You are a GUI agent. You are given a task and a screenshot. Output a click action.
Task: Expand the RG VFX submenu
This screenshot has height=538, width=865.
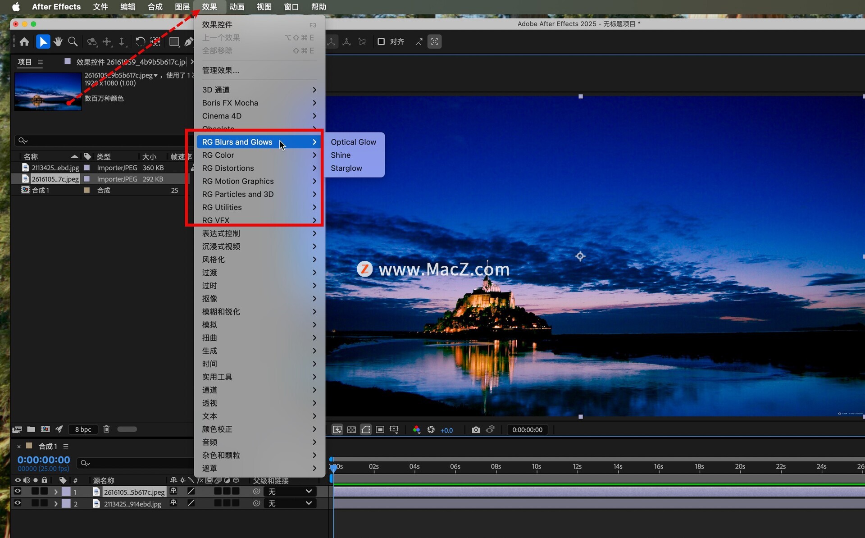click(x=259, y=220)
